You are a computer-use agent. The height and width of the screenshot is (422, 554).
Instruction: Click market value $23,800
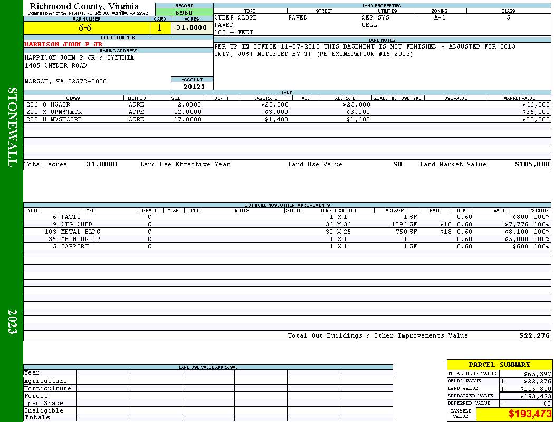tap(536, 120)
